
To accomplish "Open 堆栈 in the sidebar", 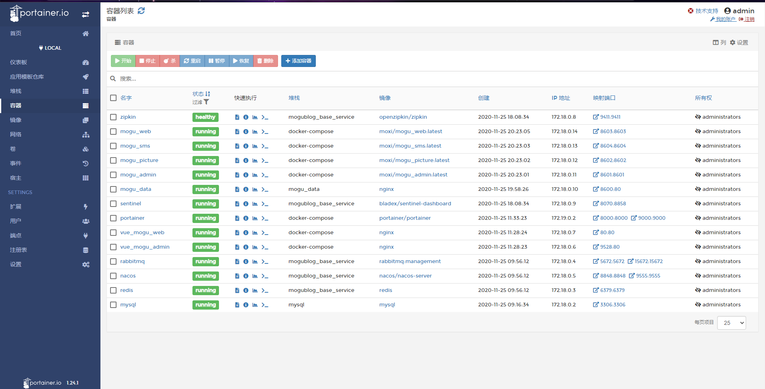I will point(50,91).
